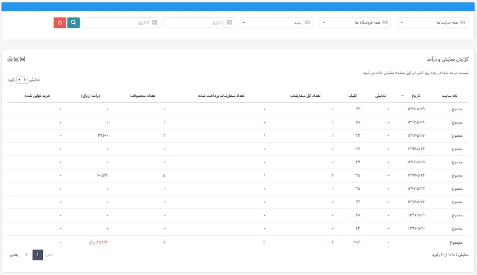This screenshot has height=275, width=477.
Task: Click calendar icon in 'از تاریخ' field
Action: coord(229,22)
